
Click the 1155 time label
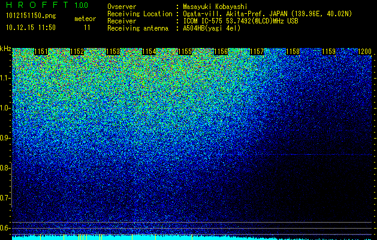[x=185, y=52]
